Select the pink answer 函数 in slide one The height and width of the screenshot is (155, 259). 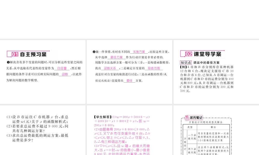tap(65, 74)
